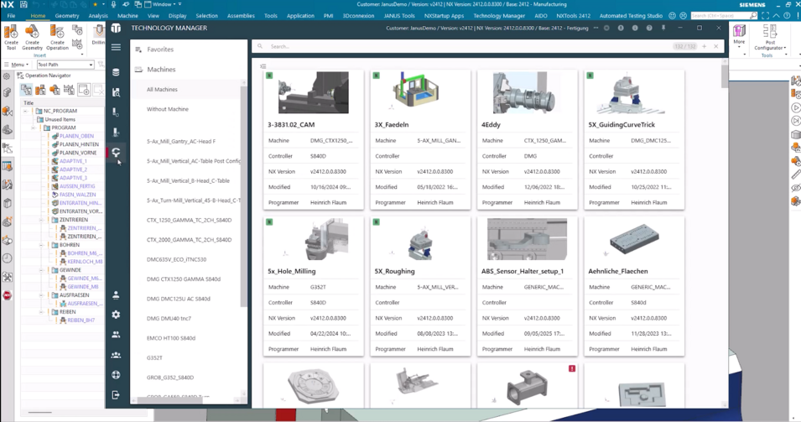Click the NX save icon in title bar

pyautogui.click(x=23, y=4)
